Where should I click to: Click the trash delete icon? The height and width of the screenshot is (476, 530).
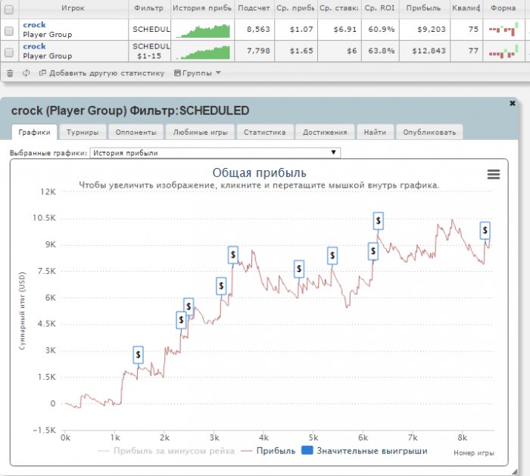(x=10, y=73)
